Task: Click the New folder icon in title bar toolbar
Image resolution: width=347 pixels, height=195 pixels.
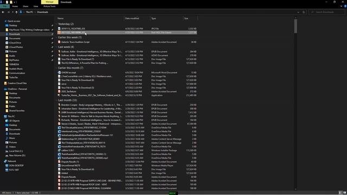Action: click(11, 2)
